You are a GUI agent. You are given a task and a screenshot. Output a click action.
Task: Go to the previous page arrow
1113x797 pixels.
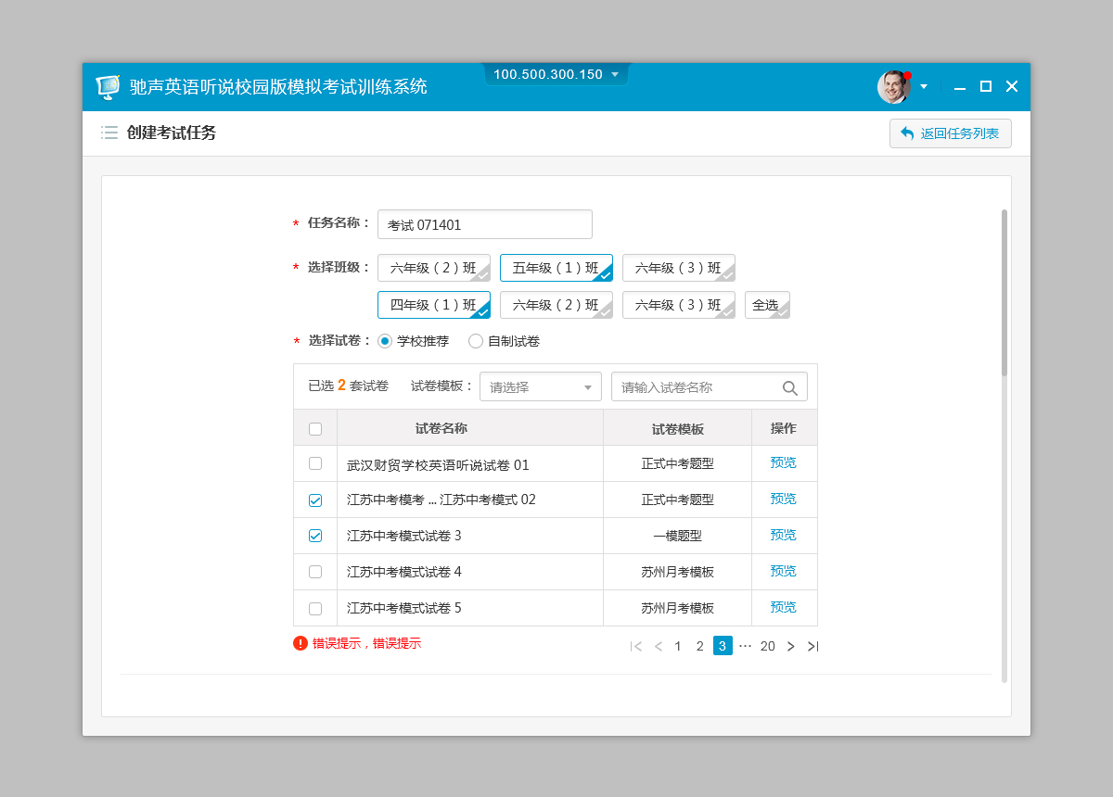(x=658, y=646)
